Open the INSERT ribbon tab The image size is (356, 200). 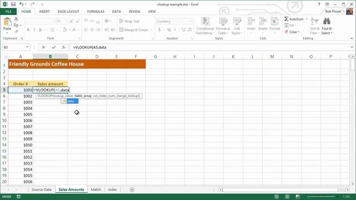[x=44, y=11]
